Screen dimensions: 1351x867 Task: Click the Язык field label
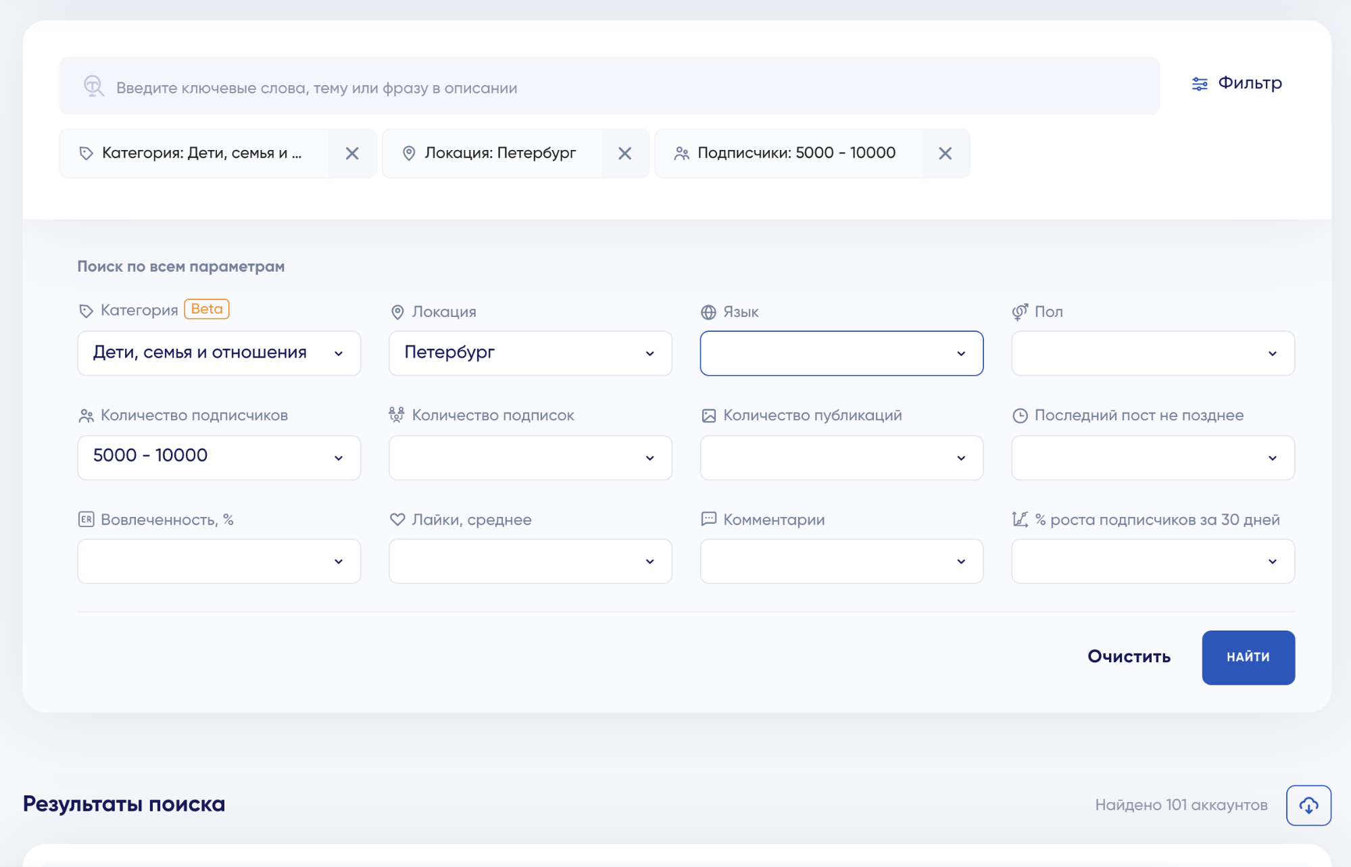[741, 312]
